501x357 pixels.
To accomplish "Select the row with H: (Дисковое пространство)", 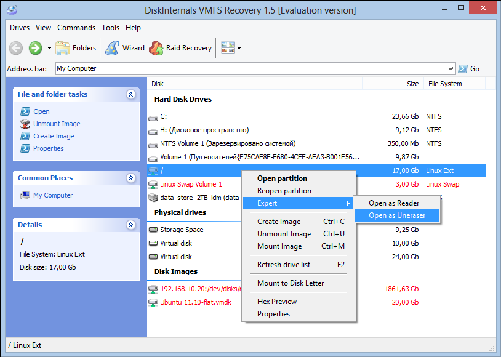I will click(316, 130).
